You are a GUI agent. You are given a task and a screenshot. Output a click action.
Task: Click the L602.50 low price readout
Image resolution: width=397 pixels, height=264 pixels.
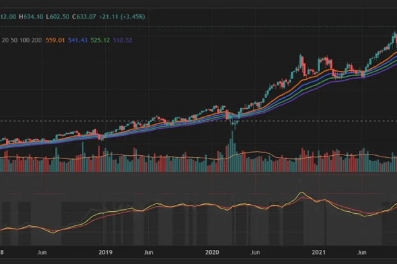click(57, 17)
